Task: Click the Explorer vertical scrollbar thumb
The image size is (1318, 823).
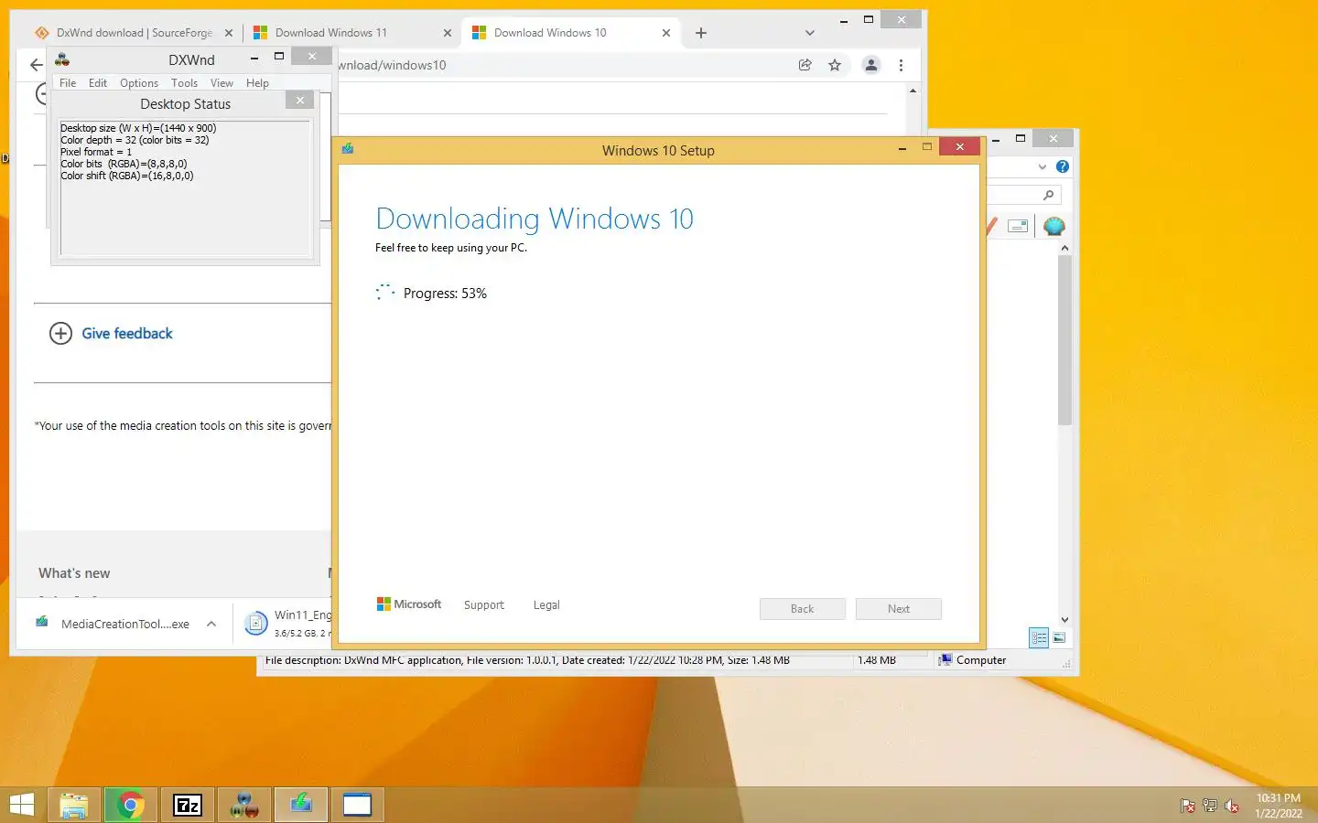Action: (1064, 340)
